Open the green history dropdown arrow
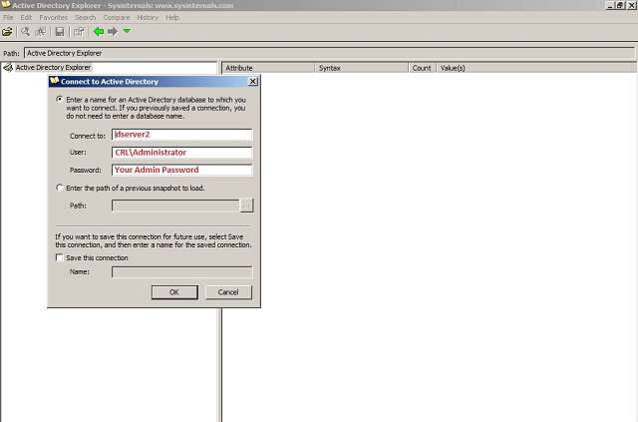This screenshot has width=638, height=422. point(127,31)
